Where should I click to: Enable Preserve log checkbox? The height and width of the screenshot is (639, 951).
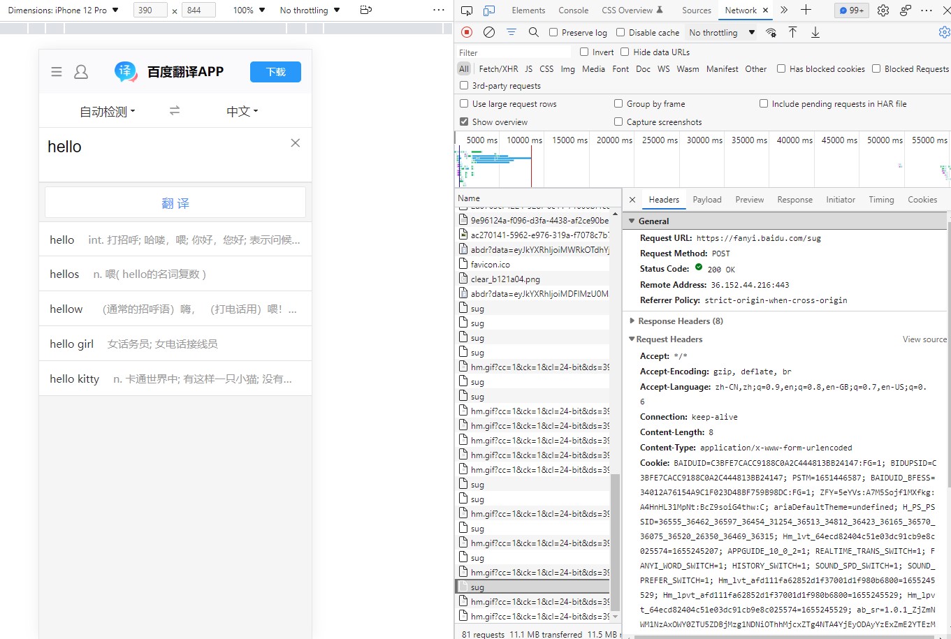pyautogui.click(x=553, y=32)
